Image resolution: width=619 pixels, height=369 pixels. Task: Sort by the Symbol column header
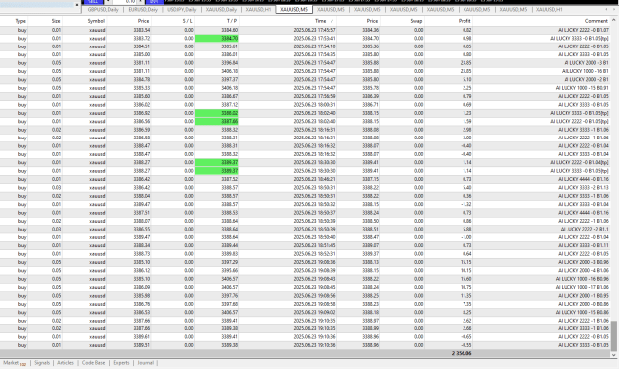click(96, 21)
